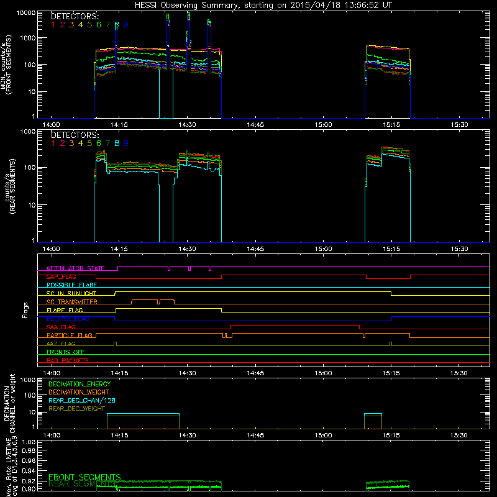Click the SAA_FLAG label
The image size is (497, 497).
pos(61,327)
